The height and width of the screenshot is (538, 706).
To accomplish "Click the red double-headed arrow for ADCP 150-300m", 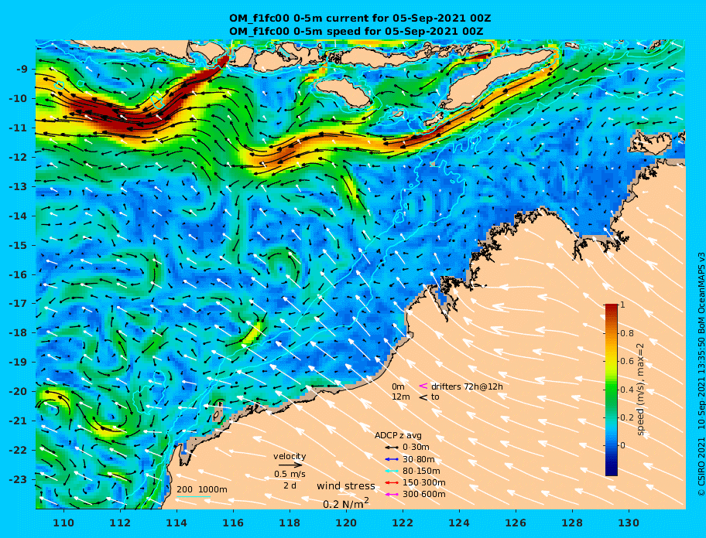I will pyautogui.click(x=391, y=482).
